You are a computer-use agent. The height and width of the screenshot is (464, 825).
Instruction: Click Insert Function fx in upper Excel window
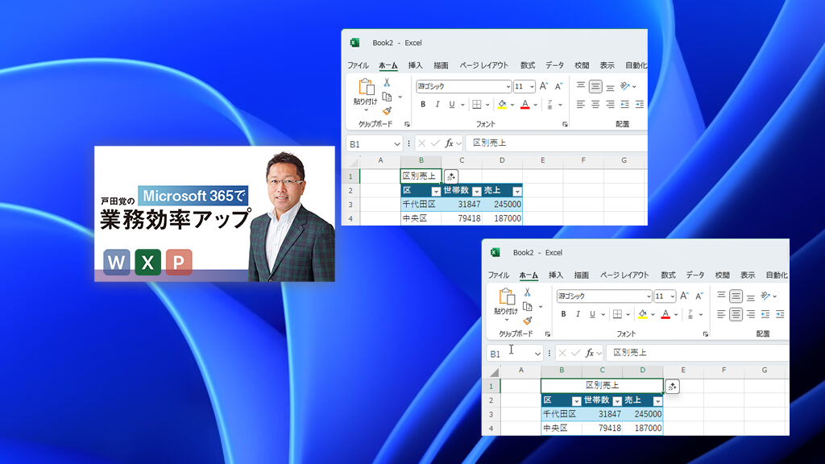(x=449, y=143)
